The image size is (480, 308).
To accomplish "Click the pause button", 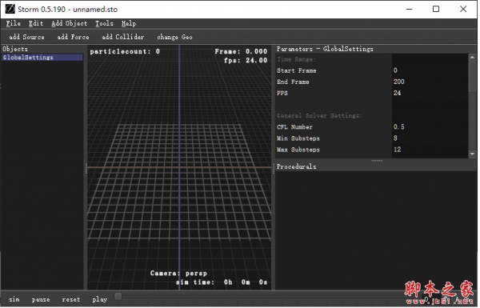I will (x=41, y=300).
